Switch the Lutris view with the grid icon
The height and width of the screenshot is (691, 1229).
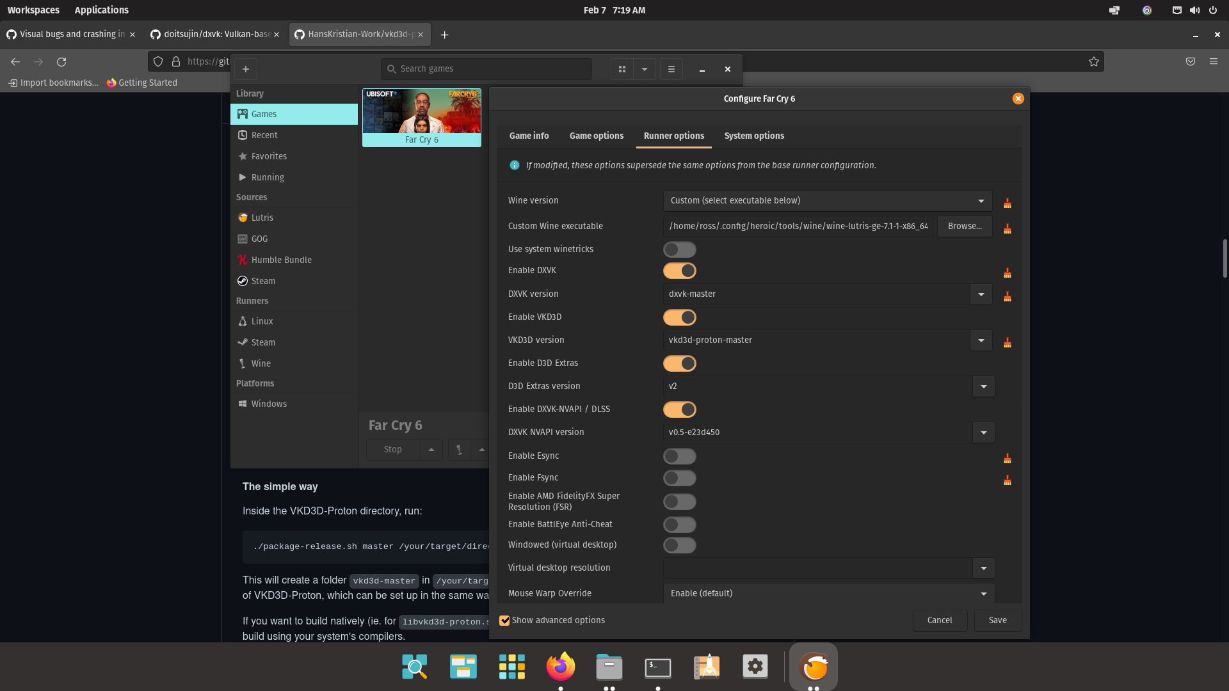[x=622, y=69]
